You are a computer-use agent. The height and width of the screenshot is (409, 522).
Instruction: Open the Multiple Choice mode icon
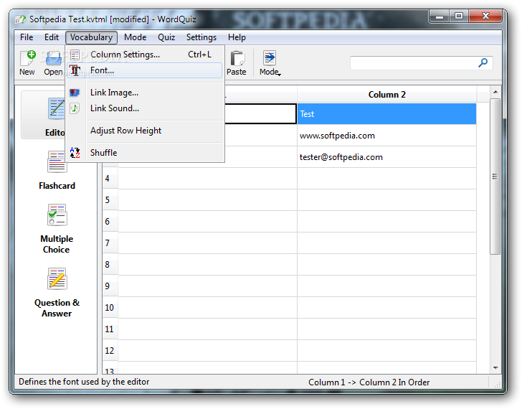[x=57, y=215]
